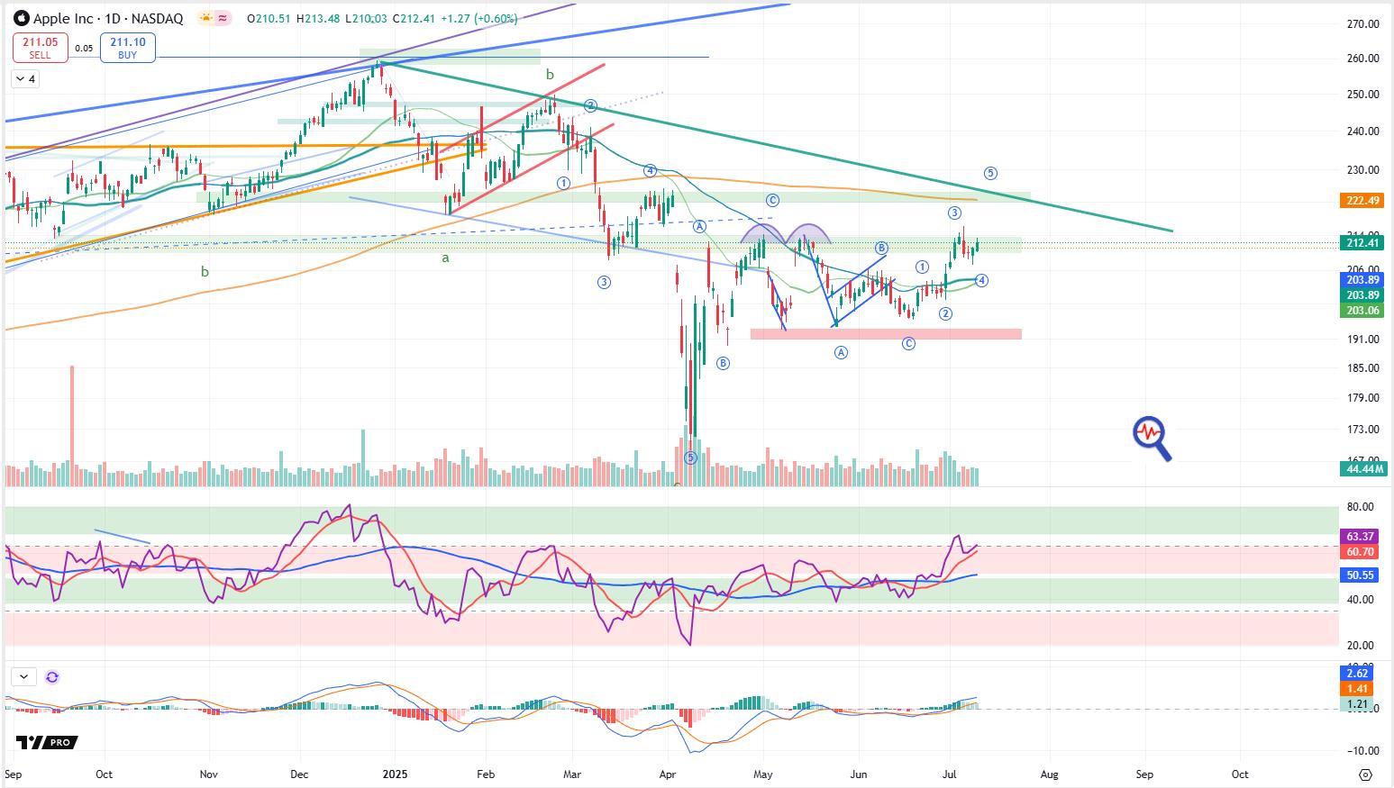
Task: Click the Dec label on time axis
Action: [x=299, y=774]
